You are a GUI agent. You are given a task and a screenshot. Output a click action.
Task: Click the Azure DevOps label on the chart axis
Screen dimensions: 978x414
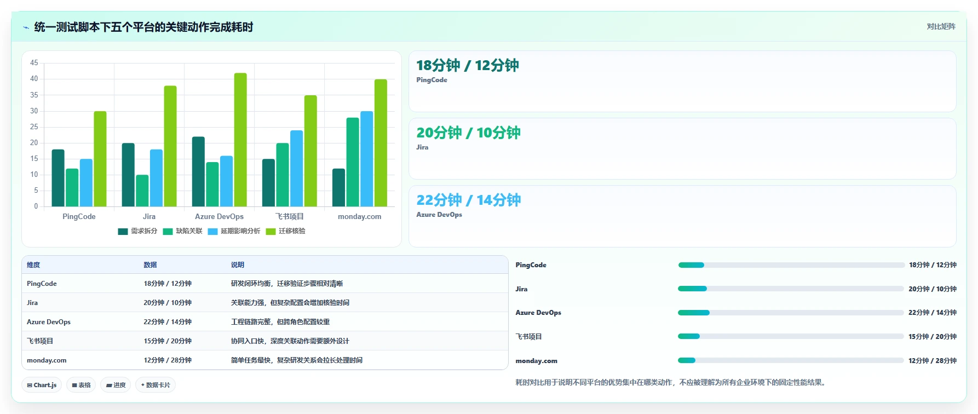(x=219, y=217)
